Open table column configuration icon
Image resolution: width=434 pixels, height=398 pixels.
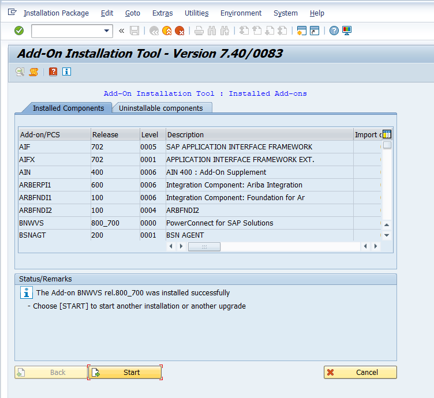(387, 134)
